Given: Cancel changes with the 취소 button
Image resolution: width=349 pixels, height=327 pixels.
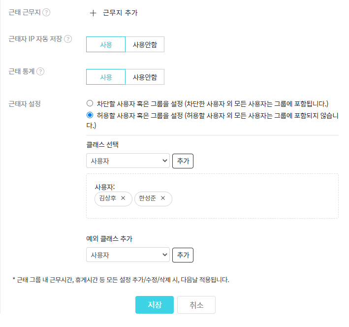Looking at the screenshot, I should pyautogui.click(x=196, y=305).
